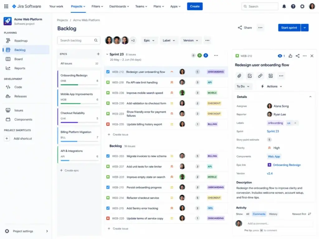Open Issues in the sidebar
Viewport: 319px width, 239px height.
coord(18,110)
